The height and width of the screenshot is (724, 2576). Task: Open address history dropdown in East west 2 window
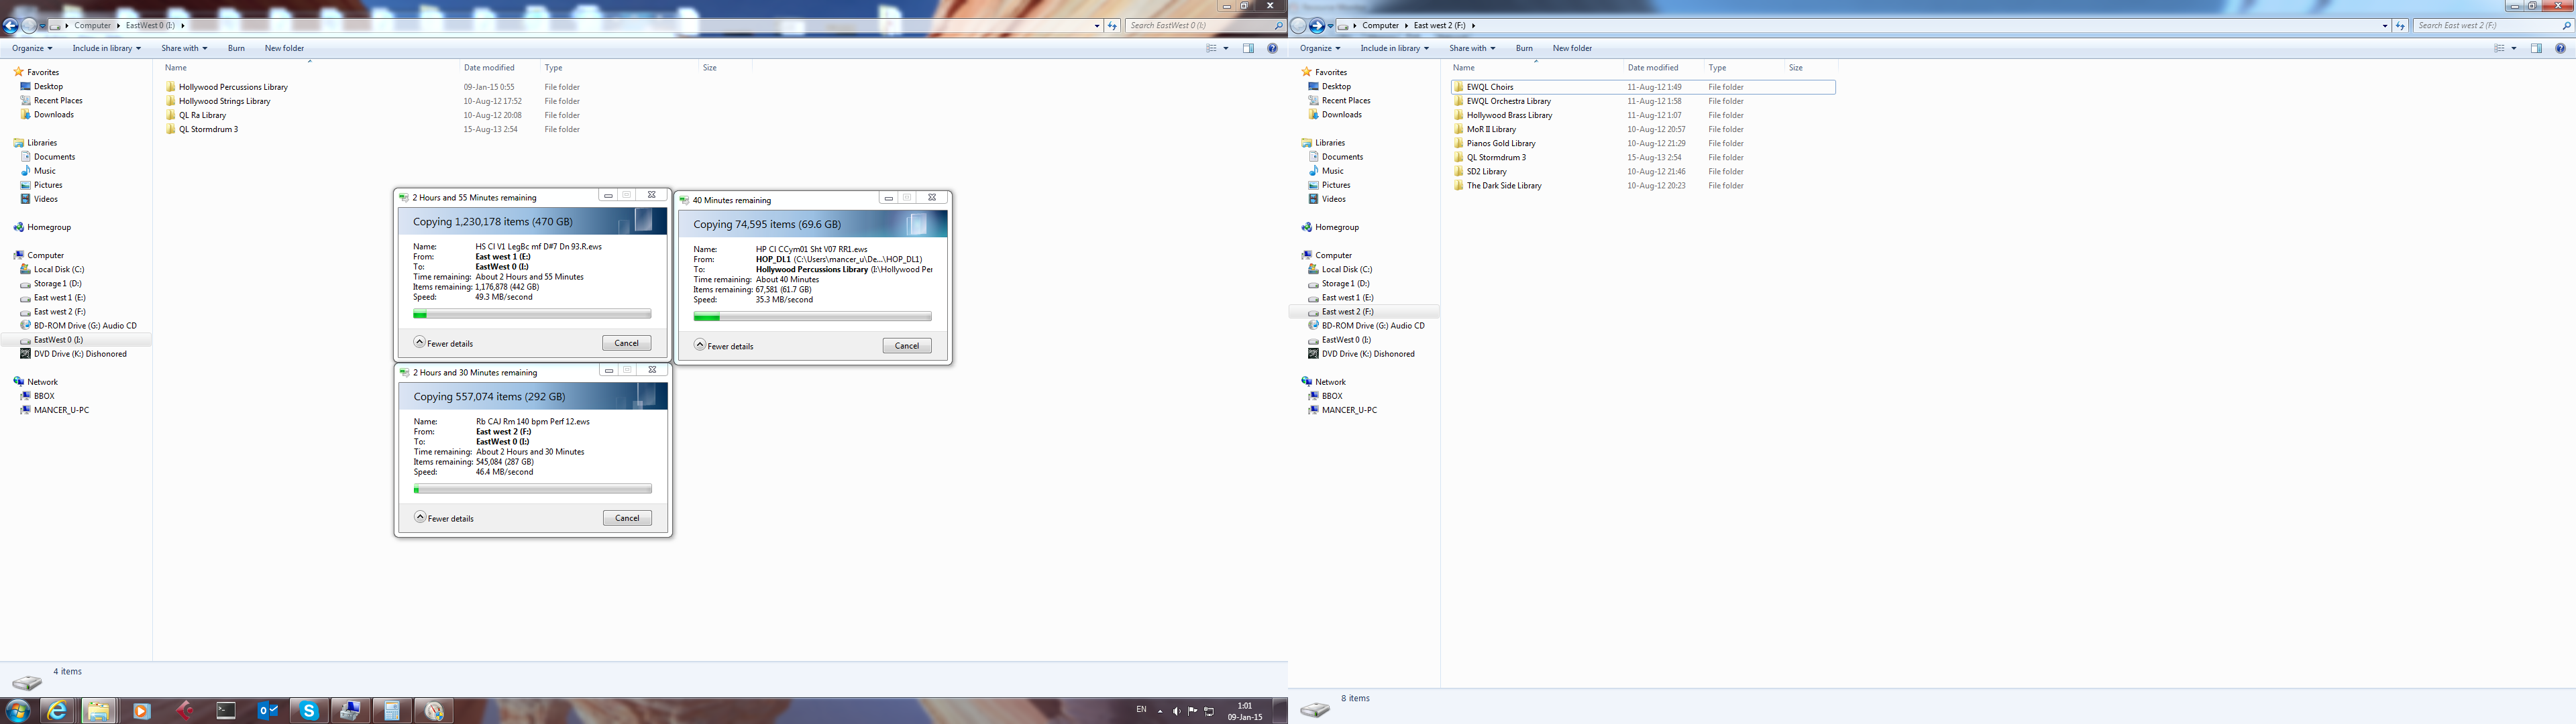tap(2385, 26)
